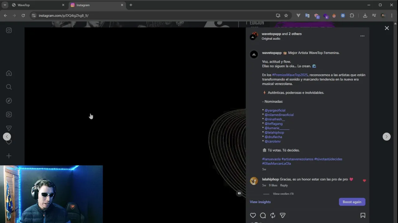Open Chrome three-dots menu
Viewport: 398px width, 223px height.
click(392, 15)
